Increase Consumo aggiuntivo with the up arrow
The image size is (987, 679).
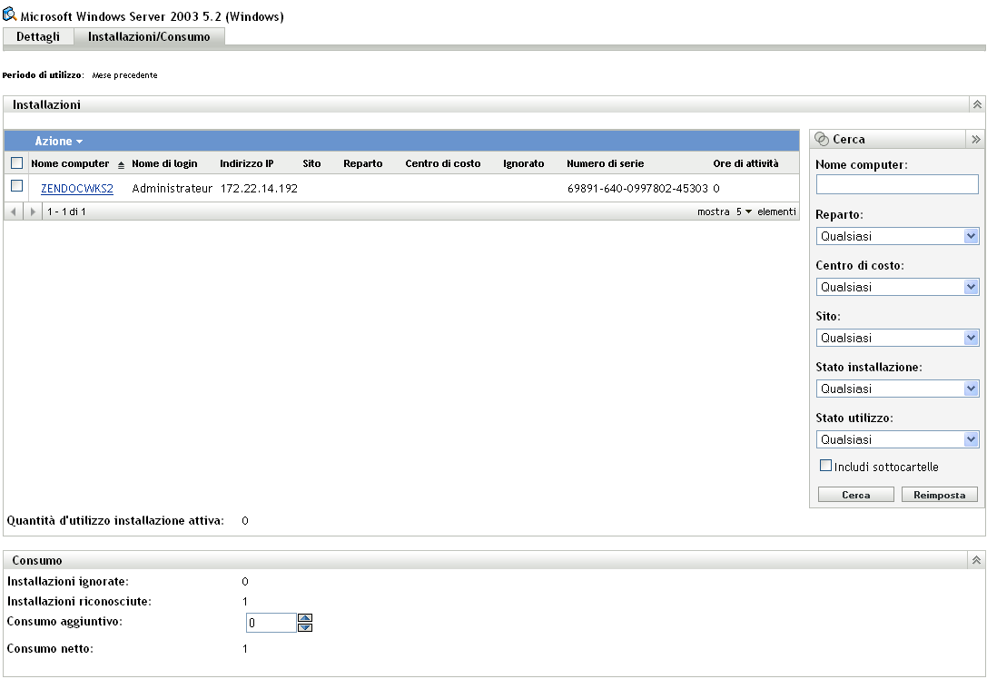coord(305,617)
